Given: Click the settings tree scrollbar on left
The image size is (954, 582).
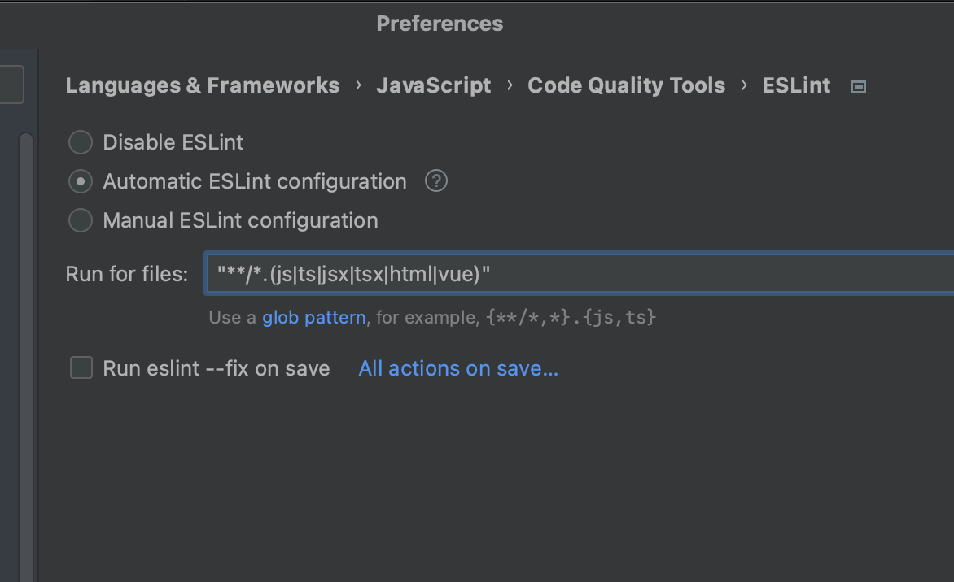Looking at the screenshot, I should 26,325.
